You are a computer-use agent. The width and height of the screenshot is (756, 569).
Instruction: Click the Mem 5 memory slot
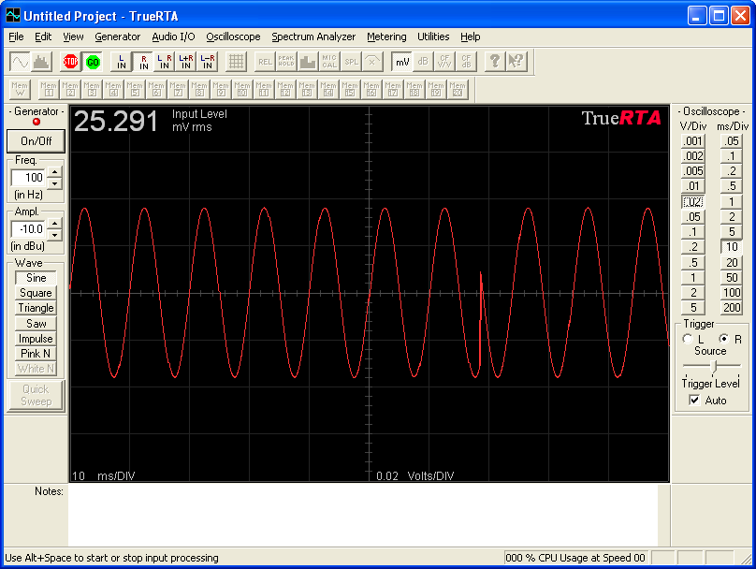135,89
